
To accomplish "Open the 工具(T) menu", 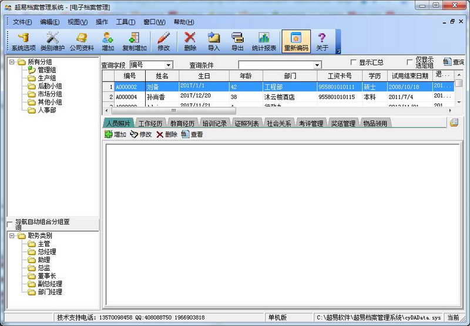I will click(125, 22).
